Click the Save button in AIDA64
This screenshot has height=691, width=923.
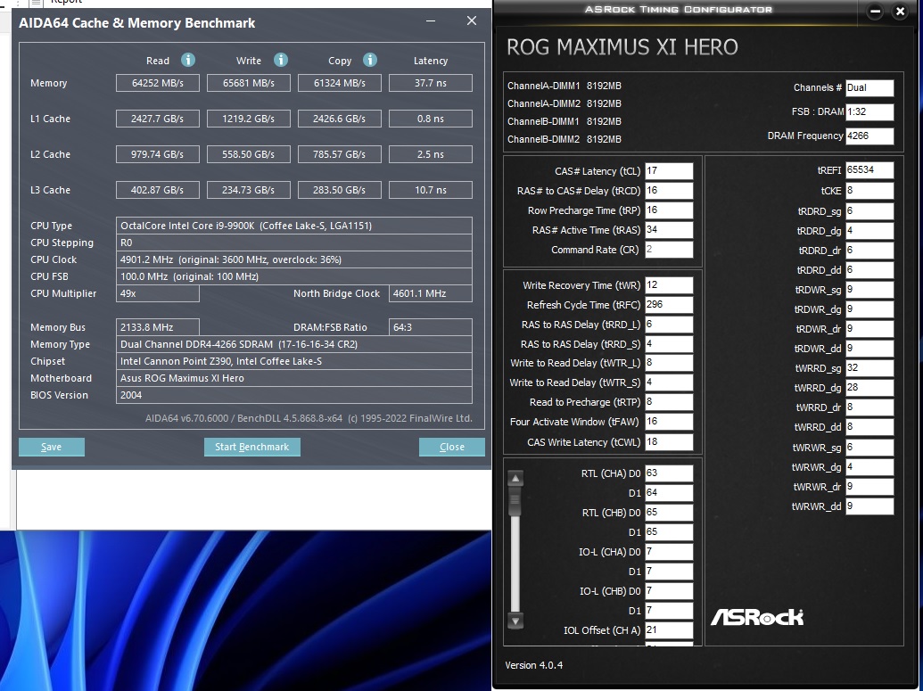click(x=51, y=447)
